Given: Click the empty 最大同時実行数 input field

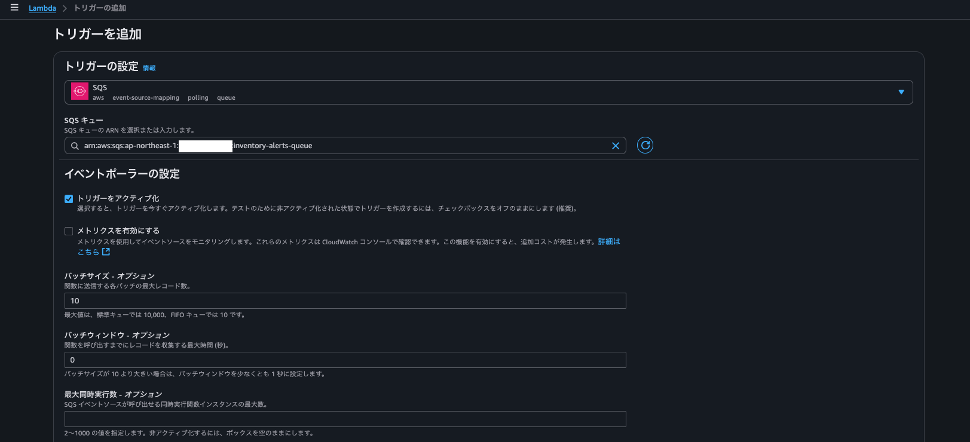Looking at the screenshot, I should [345, 419].
